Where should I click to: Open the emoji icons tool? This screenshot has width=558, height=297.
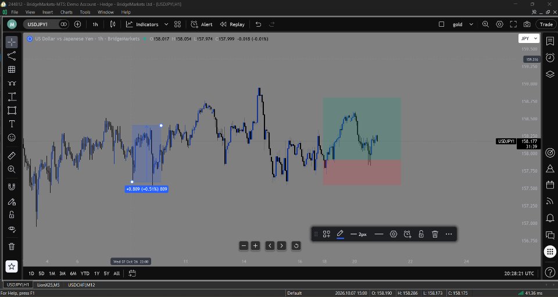(x=12, y=138)
